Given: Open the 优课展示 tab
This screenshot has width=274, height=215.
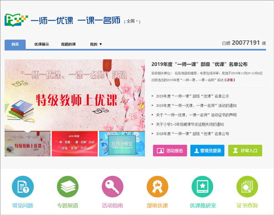Looking at the screenshot, I should point(42,44).
